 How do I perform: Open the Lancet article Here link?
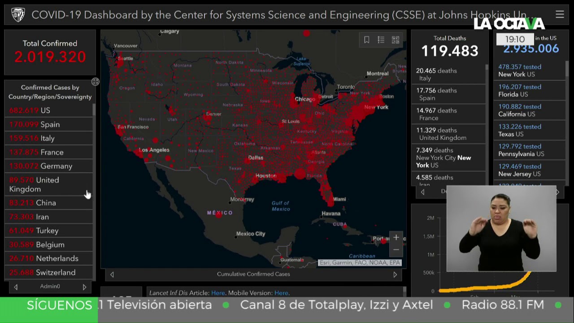(x=218, y=293)
